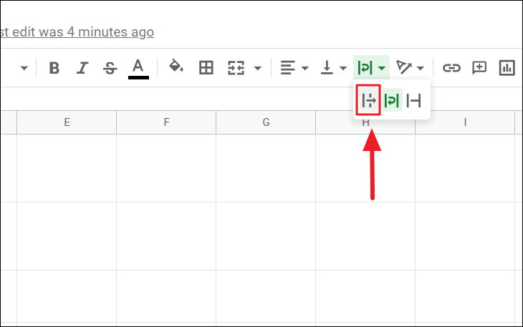Viewport: 523px width, 327px height.
Task: Click the merge cells icon
Action: (x=236, y=68)
